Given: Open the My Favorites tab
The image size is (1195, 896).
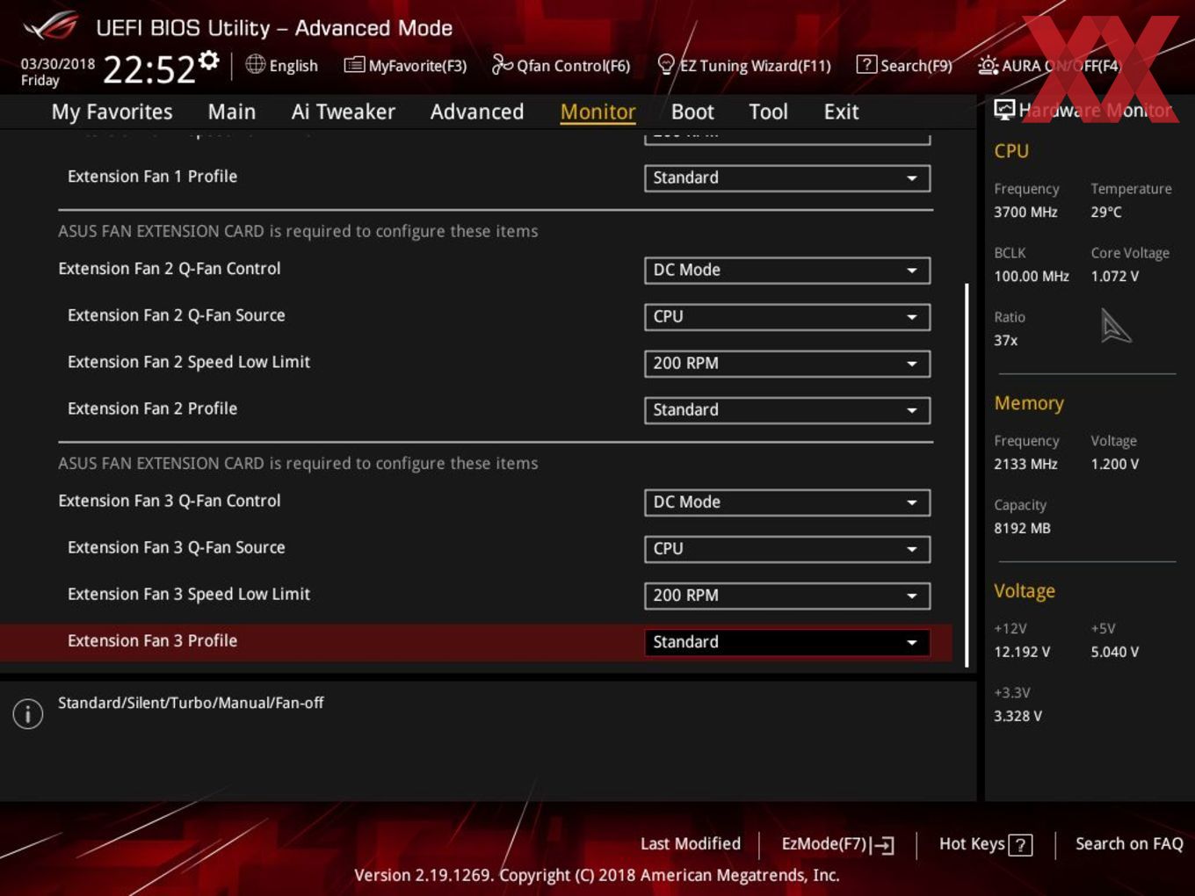Looking at the screenshot, I should coord(112,112).
